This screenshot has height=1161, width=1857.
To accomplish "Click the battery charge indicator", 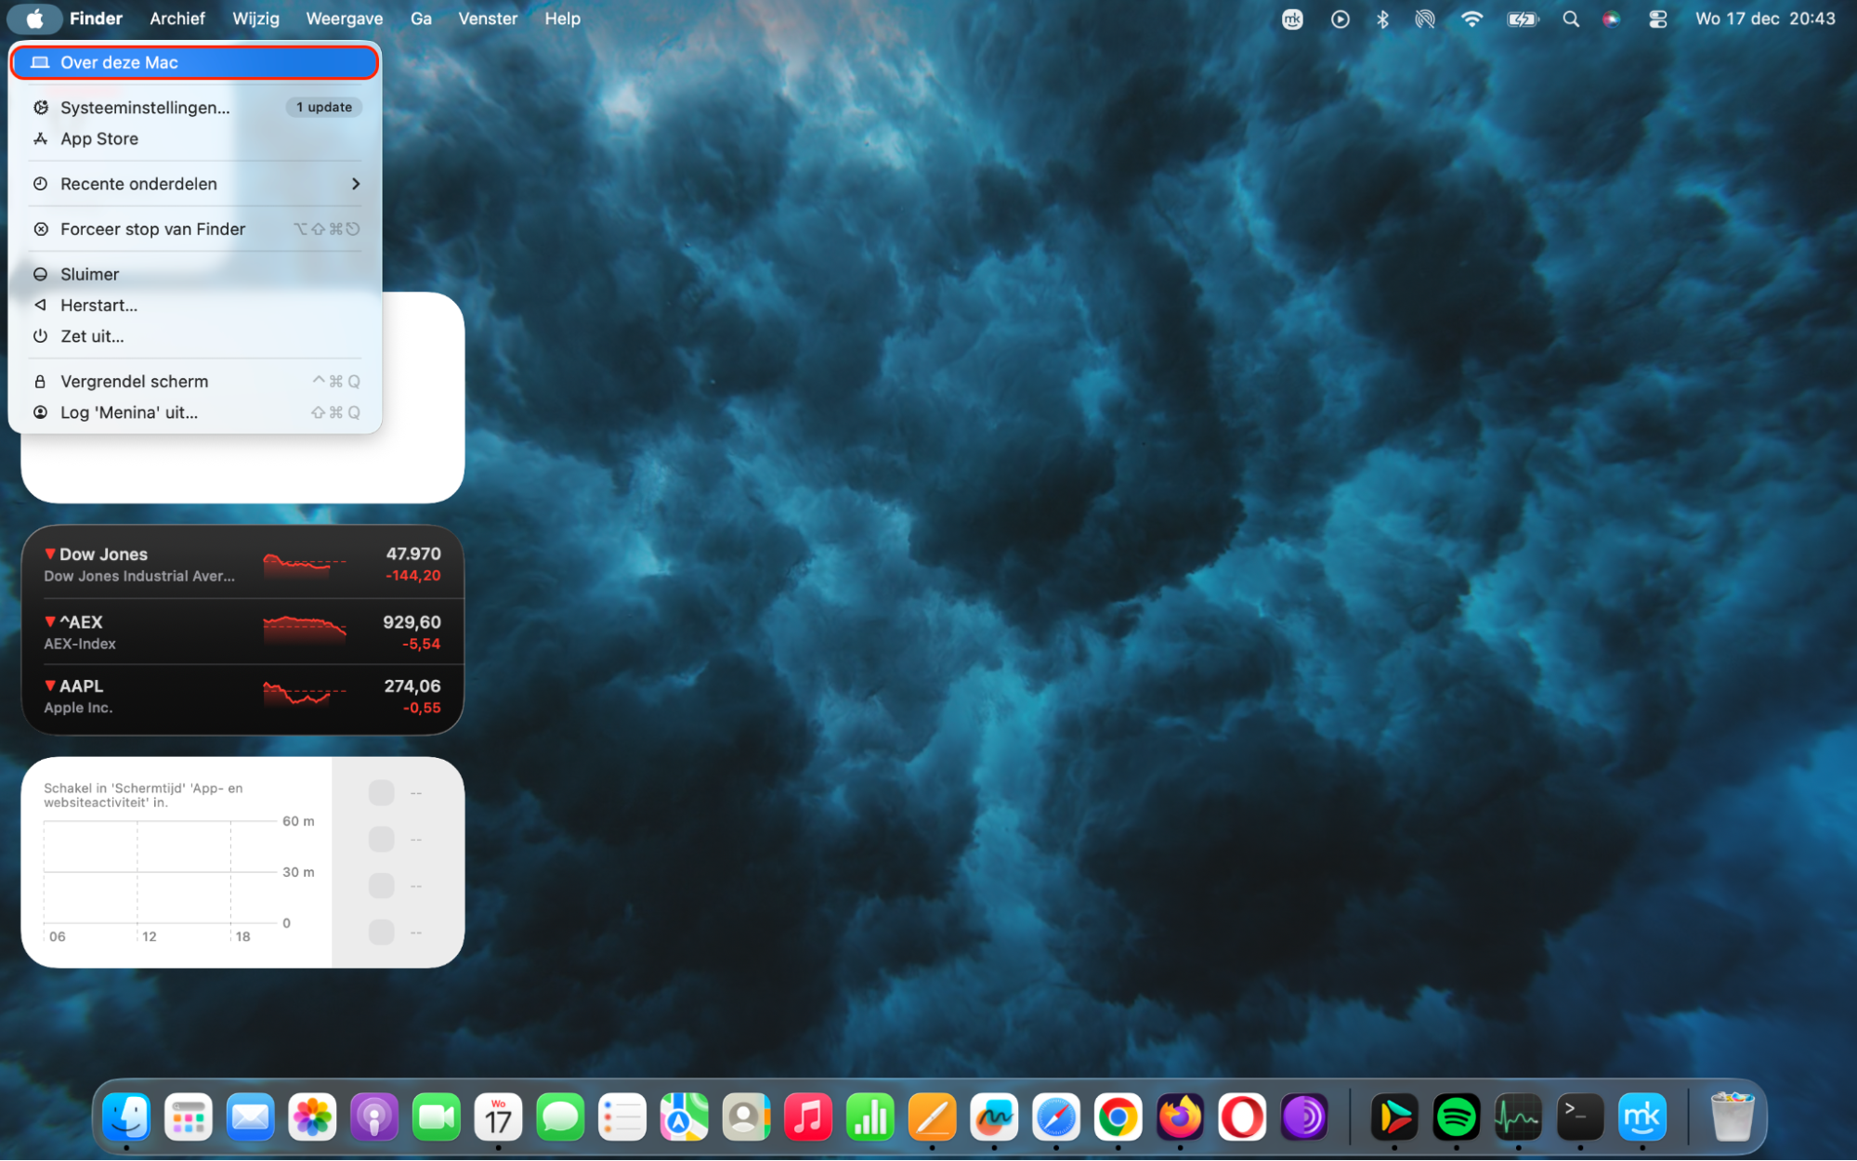I will tap(1522, 18).
